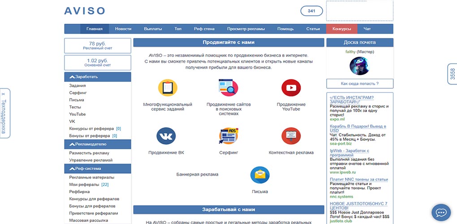Screen dimensions: 457x224
Task: Click the 341 counter badge
Action: tap(311, 11)
